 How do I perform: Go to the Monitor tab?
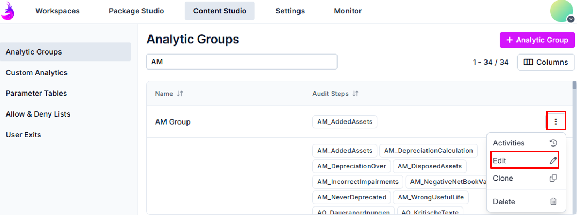tap(348, 11)
